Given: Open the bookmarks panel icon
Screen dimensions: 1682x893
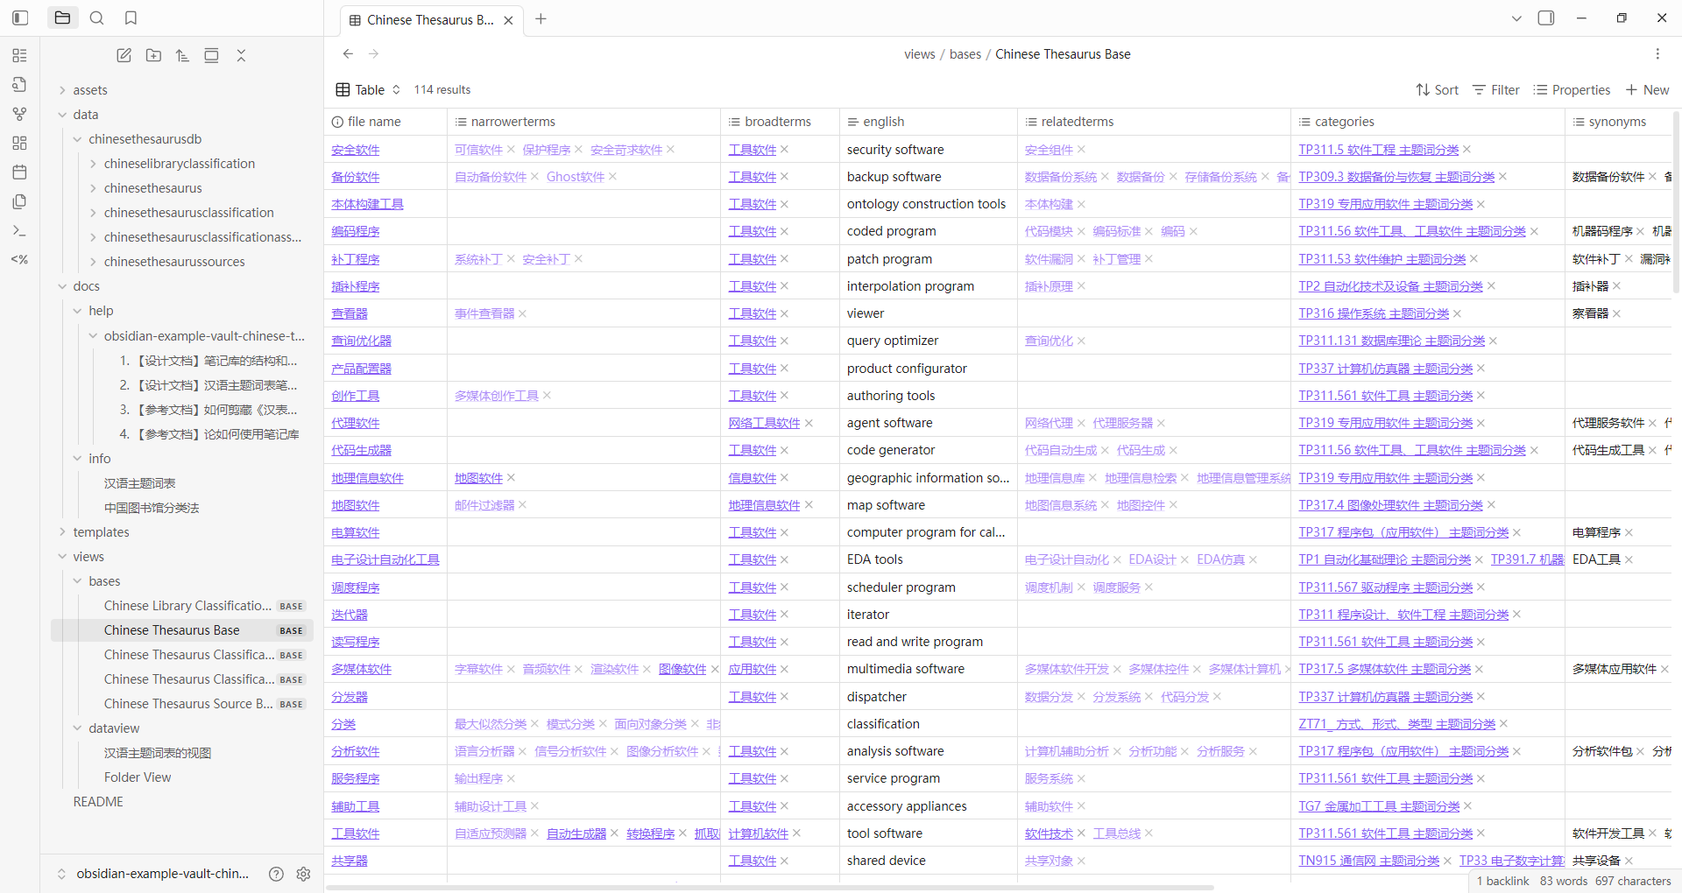Looking at the screenshot, I should [131, 18].
